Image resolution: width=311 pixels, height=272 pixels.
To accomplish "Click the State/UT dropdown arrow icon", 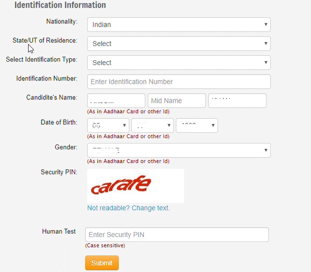I will tap(266, 43).
